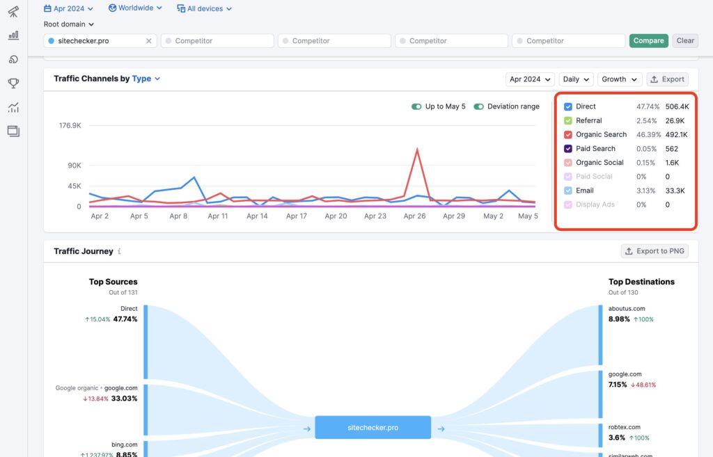Screen dimensions: 713x457
Task: Click the Export to PNG button
Action: pyautogui.click(x=655, y=251)
